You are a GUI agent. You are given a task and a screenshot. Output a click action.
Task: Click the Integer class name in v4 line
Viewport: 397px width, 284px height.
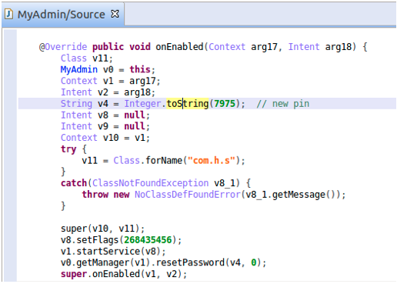pyautogui.click(x=142, y=104)
